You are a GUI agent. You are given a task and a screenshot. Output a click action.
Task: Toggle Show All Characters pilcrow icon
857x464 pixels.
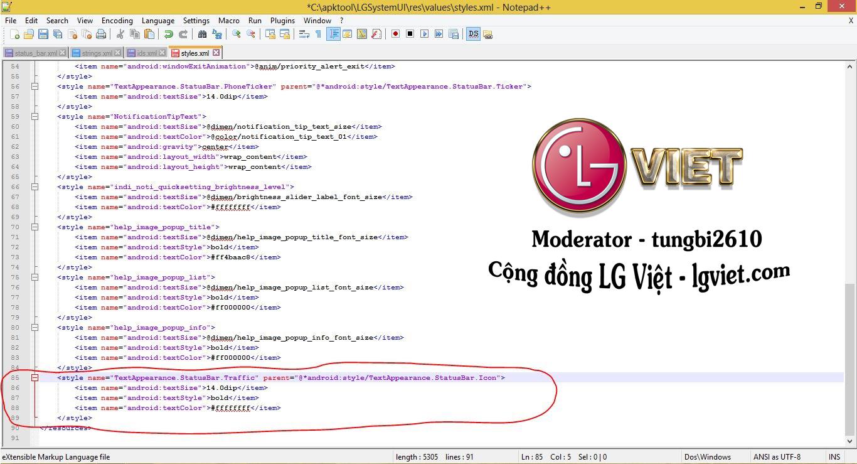318,34
